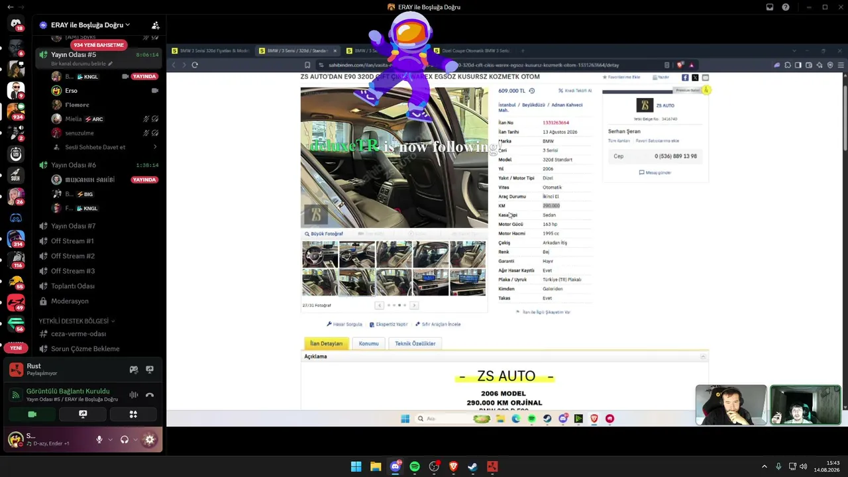Screen dimensions: 848x477
Task: Jump to the 934 YENİ BAHSETME mentions pill
Action: click(x=99, y=45)
